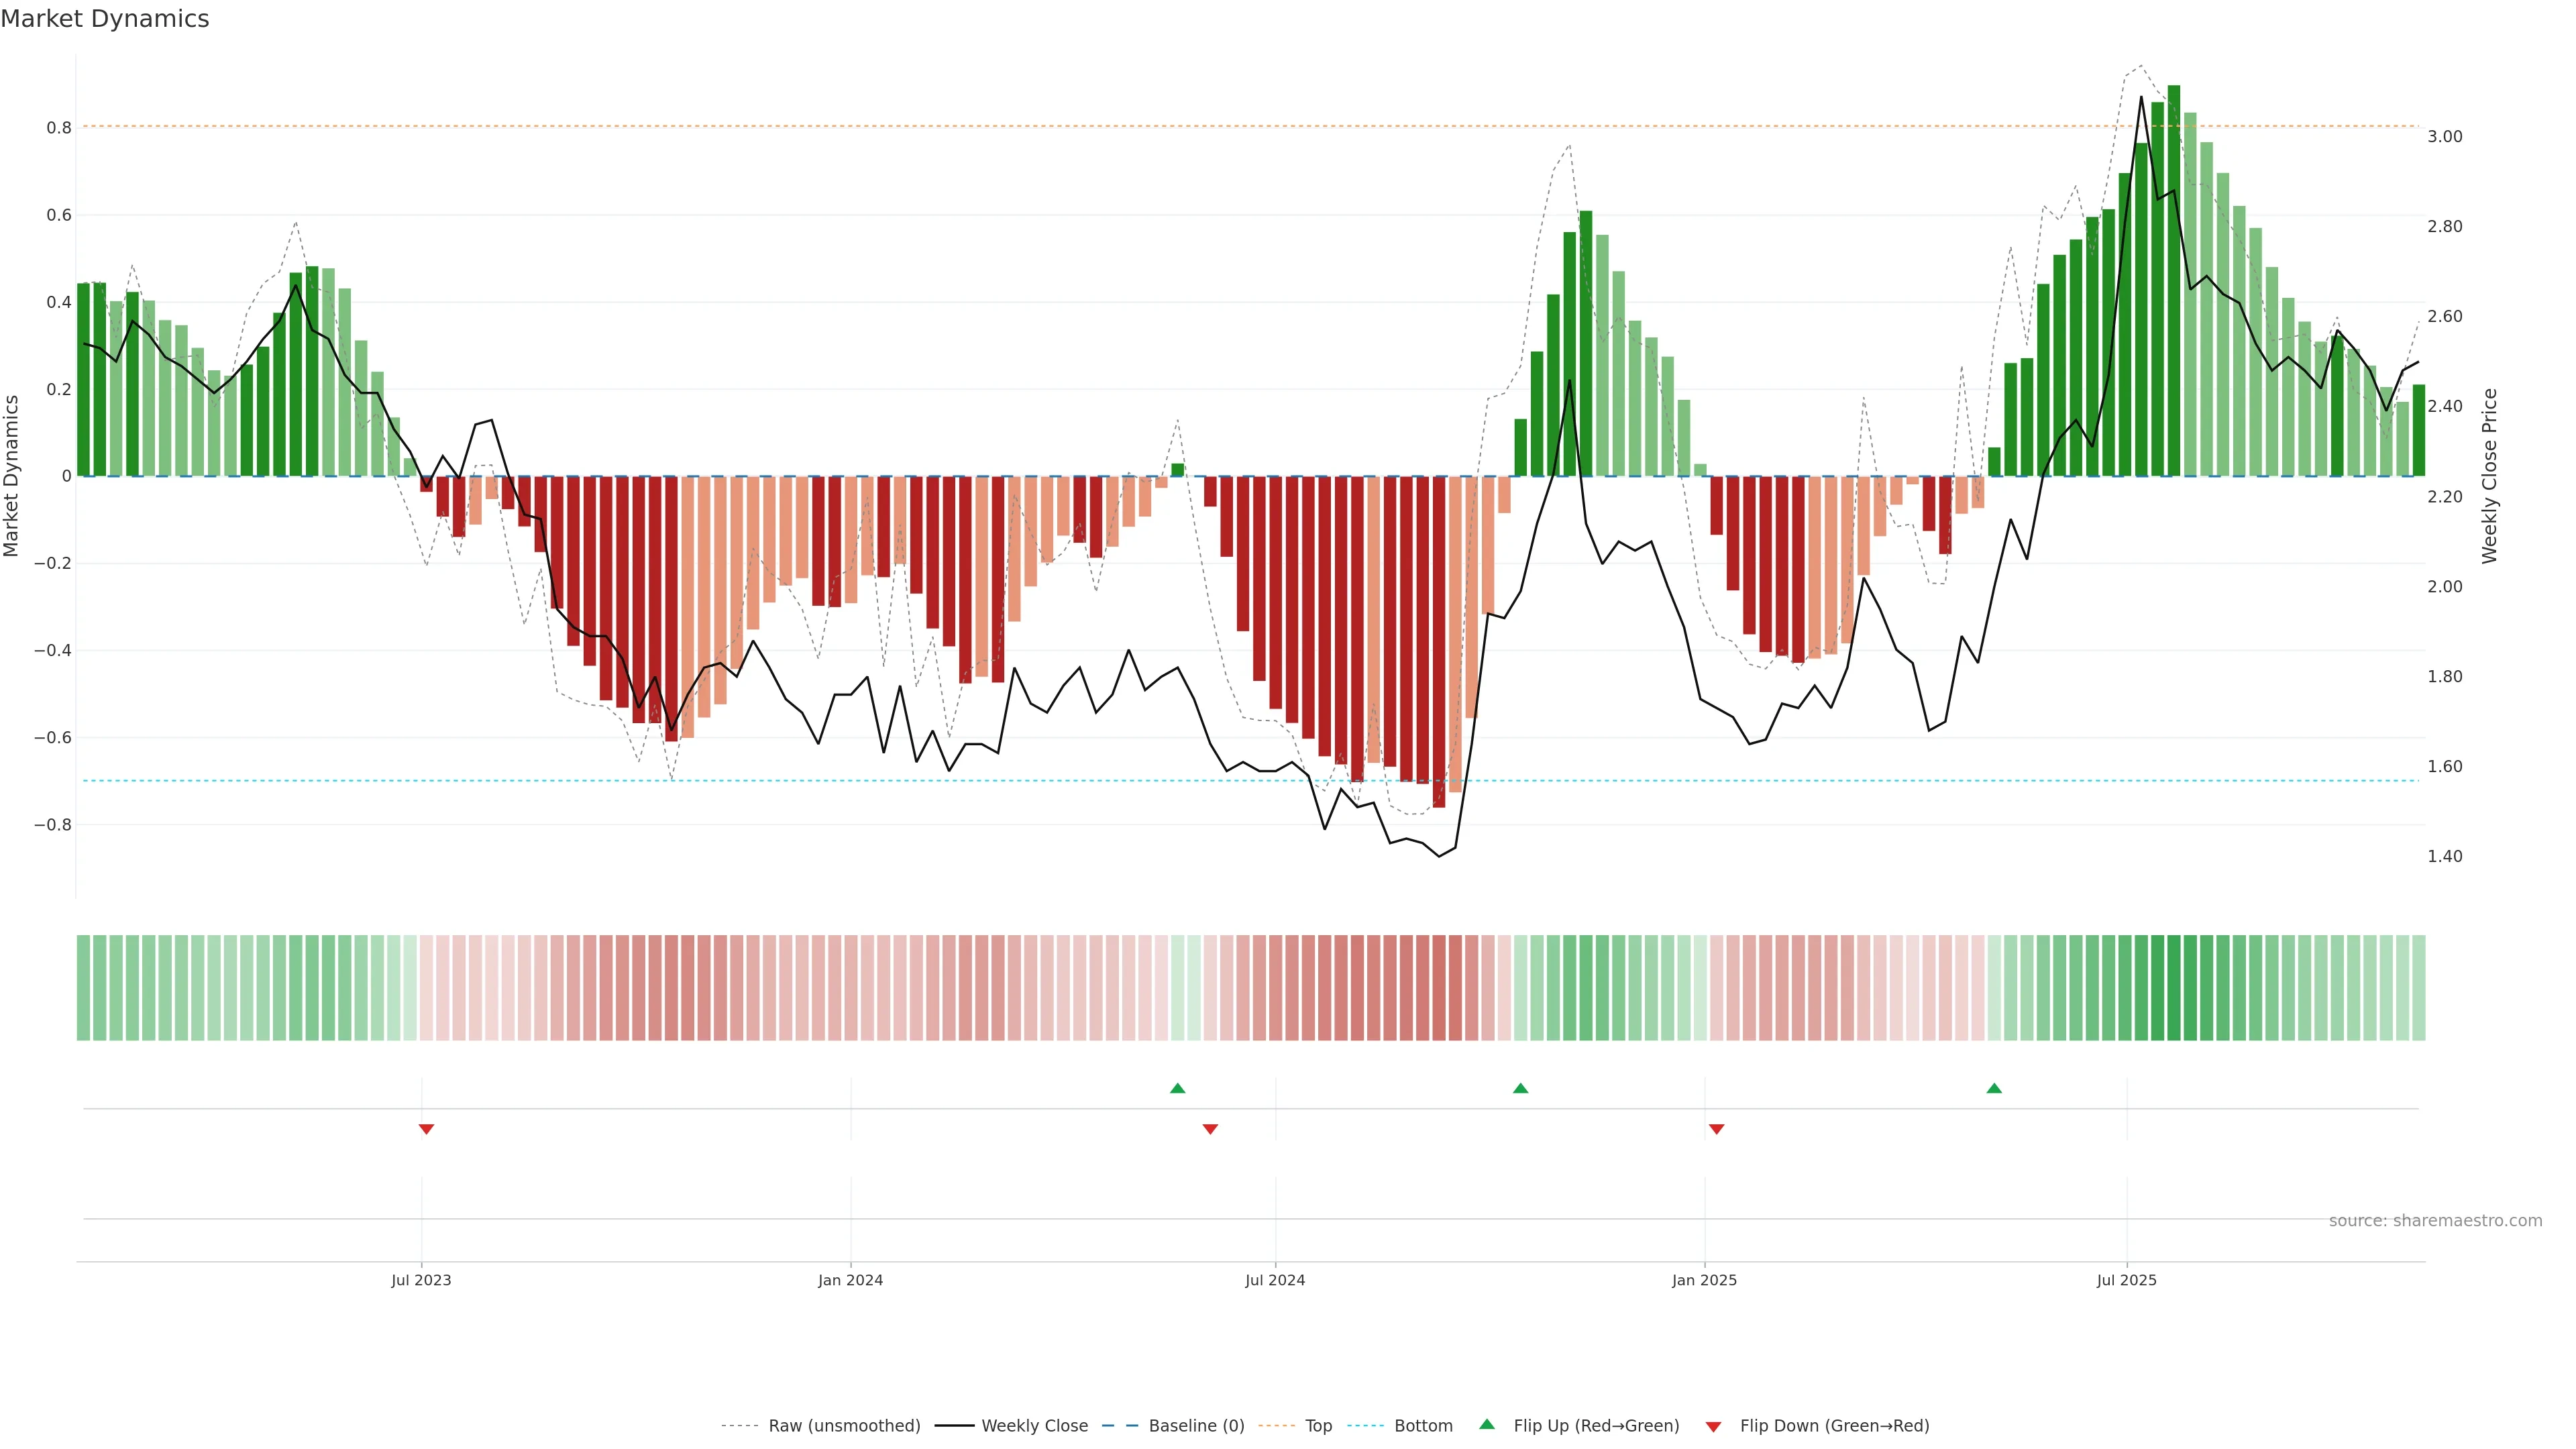Click the source: sharemaestro.com text
2576x1449 pixels.
(x=2435, y=1221)
